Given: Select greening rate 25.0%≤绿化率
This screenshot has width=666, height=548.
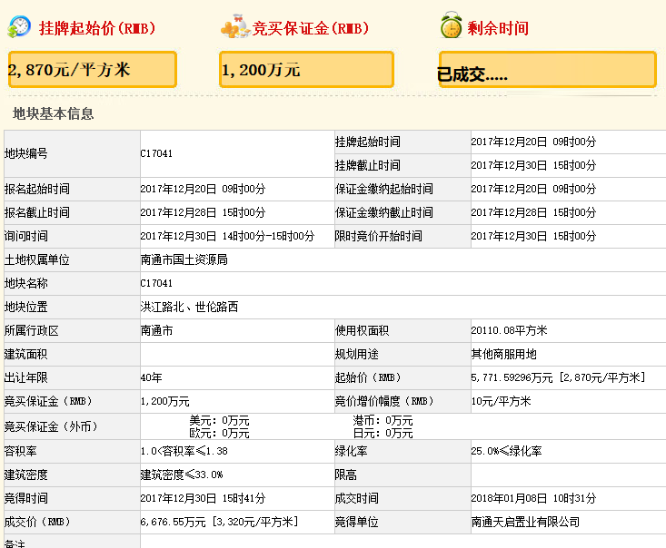Looking at the screenshot, I should (506, 451).
